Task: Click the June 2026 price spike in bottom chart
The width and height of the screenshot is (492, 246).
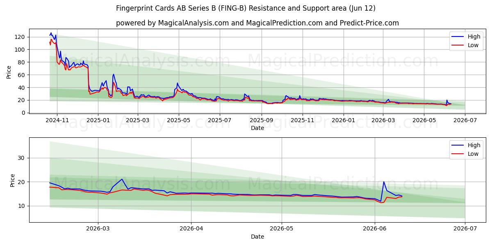Action: pyautogui.click(x=384, y=182)
